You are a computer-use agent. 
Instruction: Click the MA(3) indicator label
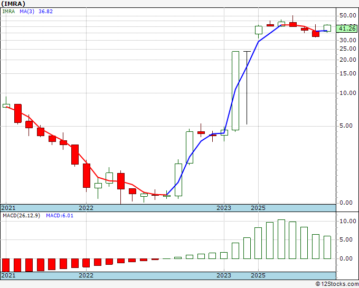tap(27, 11)
